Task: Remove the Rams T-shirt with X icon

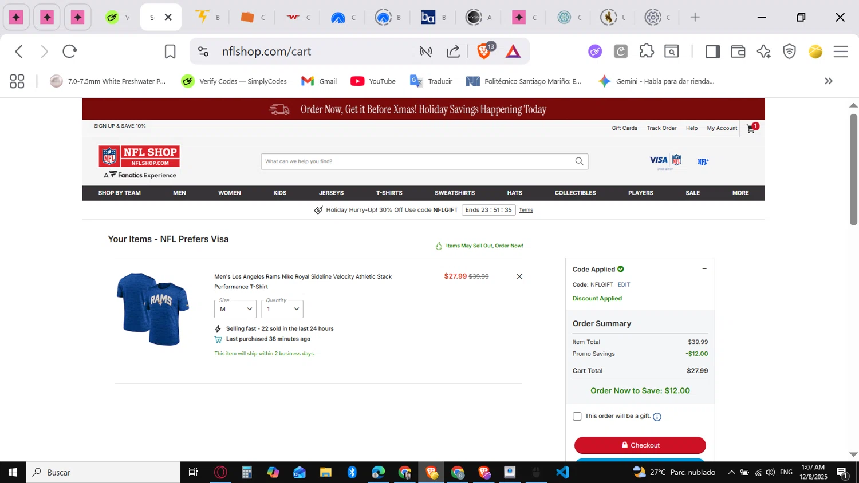Action: point(519,276)
